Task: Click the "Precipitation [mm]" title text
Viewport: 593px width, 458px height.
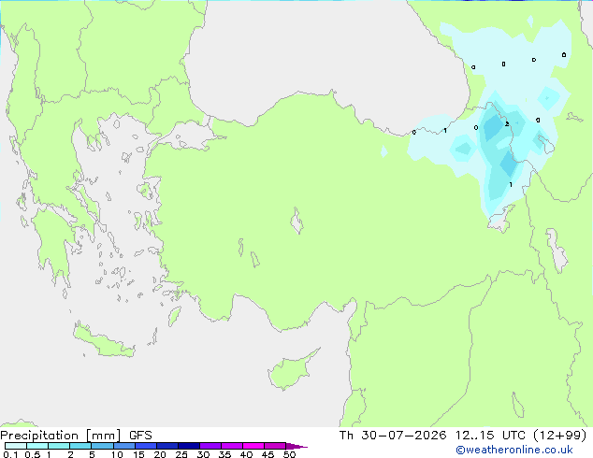Action: coord(60,436)
